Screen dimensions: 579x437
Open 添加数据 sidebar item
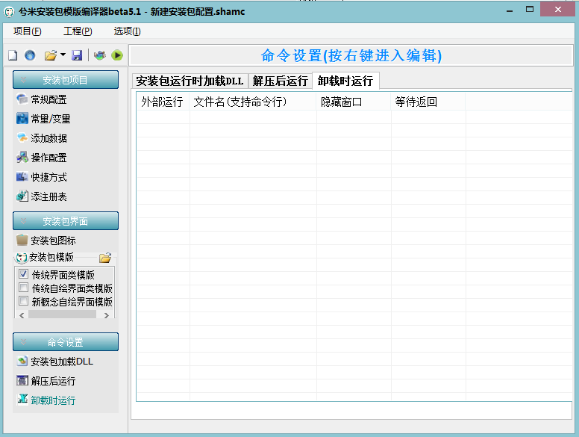[x=48, y=138]
